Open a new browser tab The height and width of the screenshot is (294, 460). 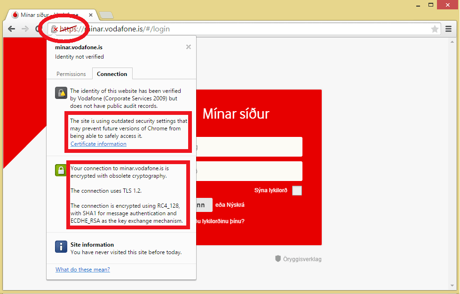(106, 15)
